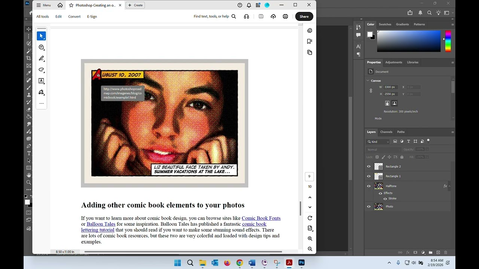Click the foreground color swatch in Color panel
The height and width of the screenshot is (269, 479).
pos(369,34)
